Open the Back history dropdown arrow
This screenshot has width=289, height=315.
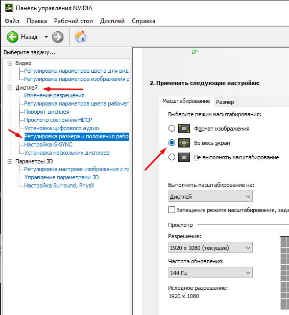coord(46,37)
